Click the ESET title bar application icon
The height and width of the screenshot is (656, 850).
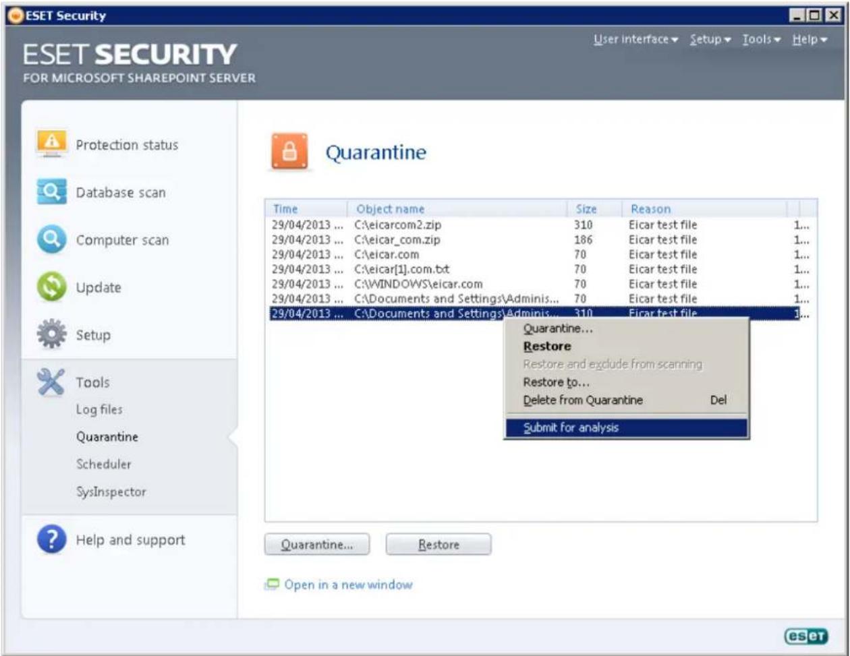point(16,16)
